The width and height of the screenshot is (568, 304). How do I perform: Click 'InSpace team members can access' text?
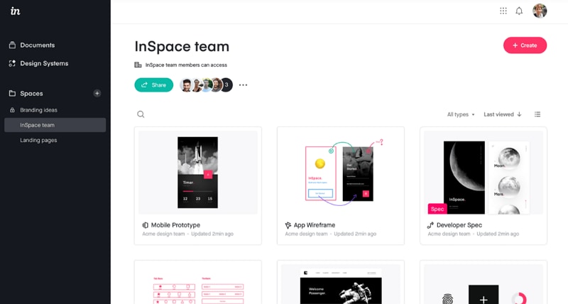tap(186, 65)
